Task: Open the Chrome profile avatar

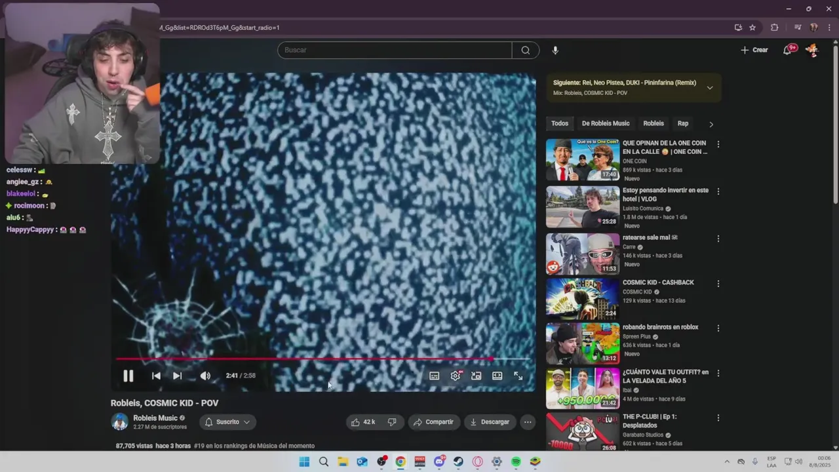Action: coord(814,28)
